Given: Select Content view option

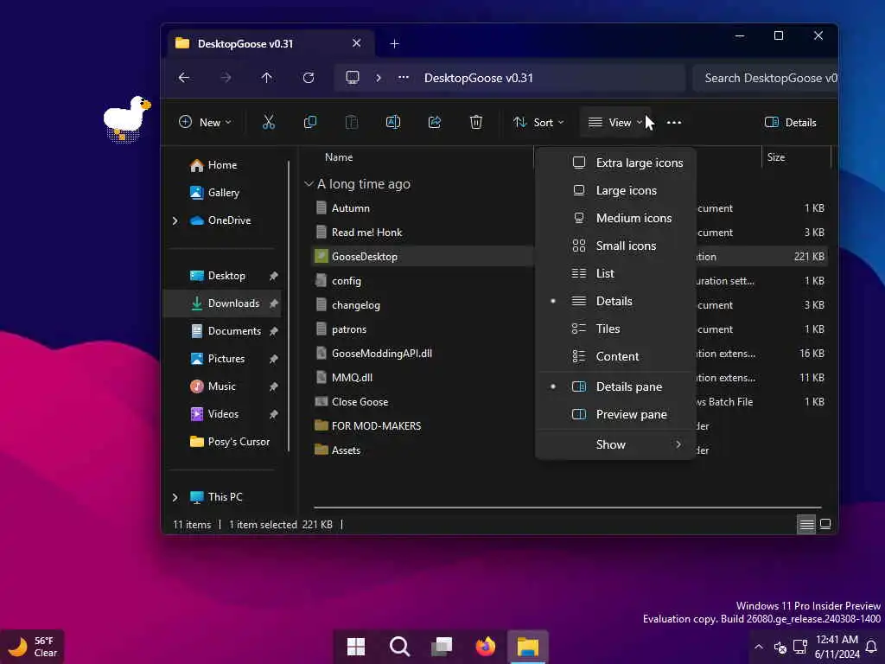Looking at the screenshot, I should (615, 356).
